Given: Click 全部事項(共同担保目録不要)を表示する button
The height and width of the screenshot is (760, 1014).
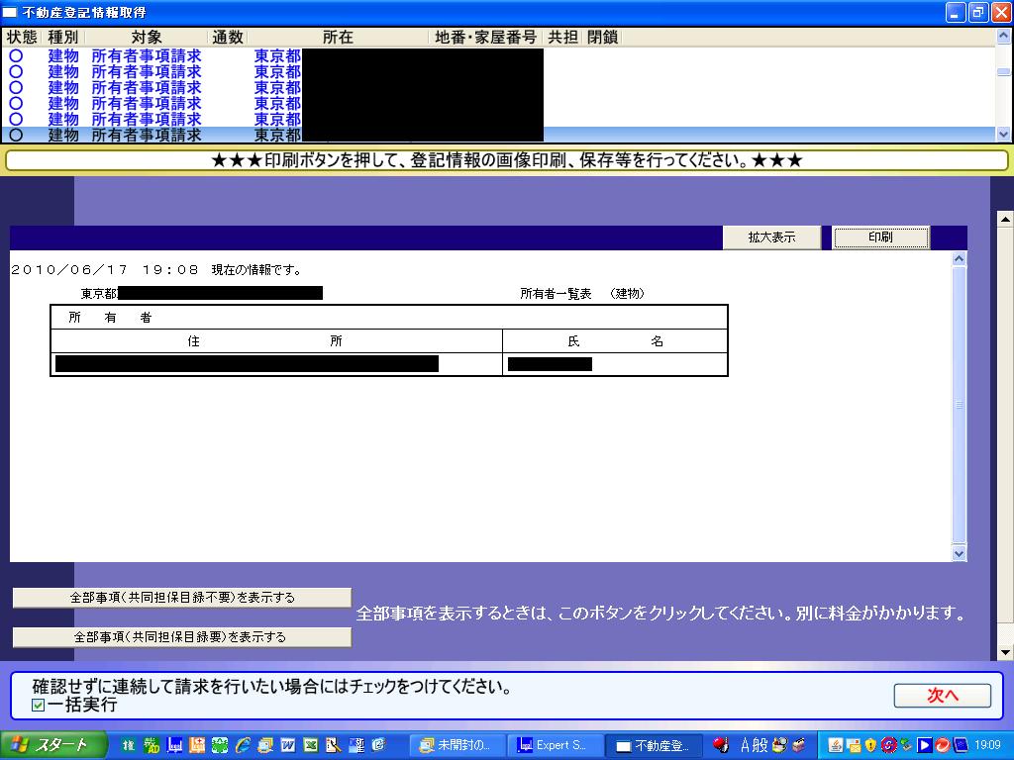Looking at the screenshot, I should click(182, 598).
